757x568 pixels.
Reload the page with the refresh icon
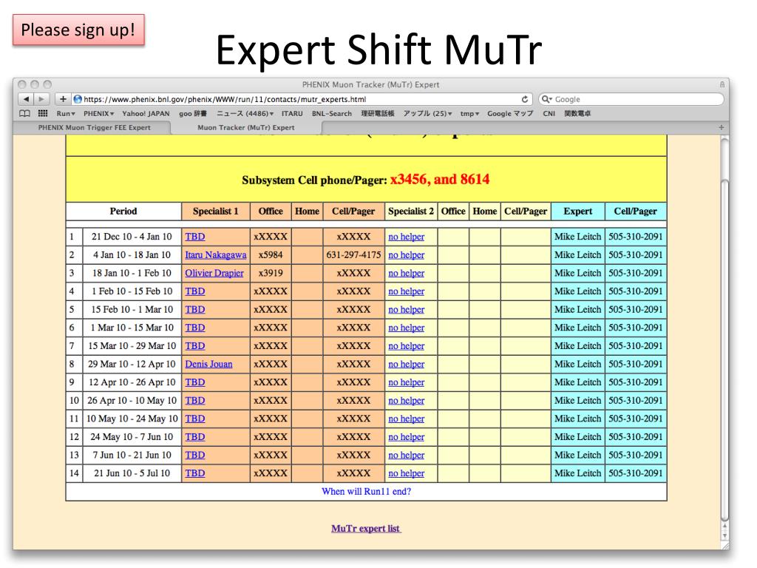click(525, 99)
